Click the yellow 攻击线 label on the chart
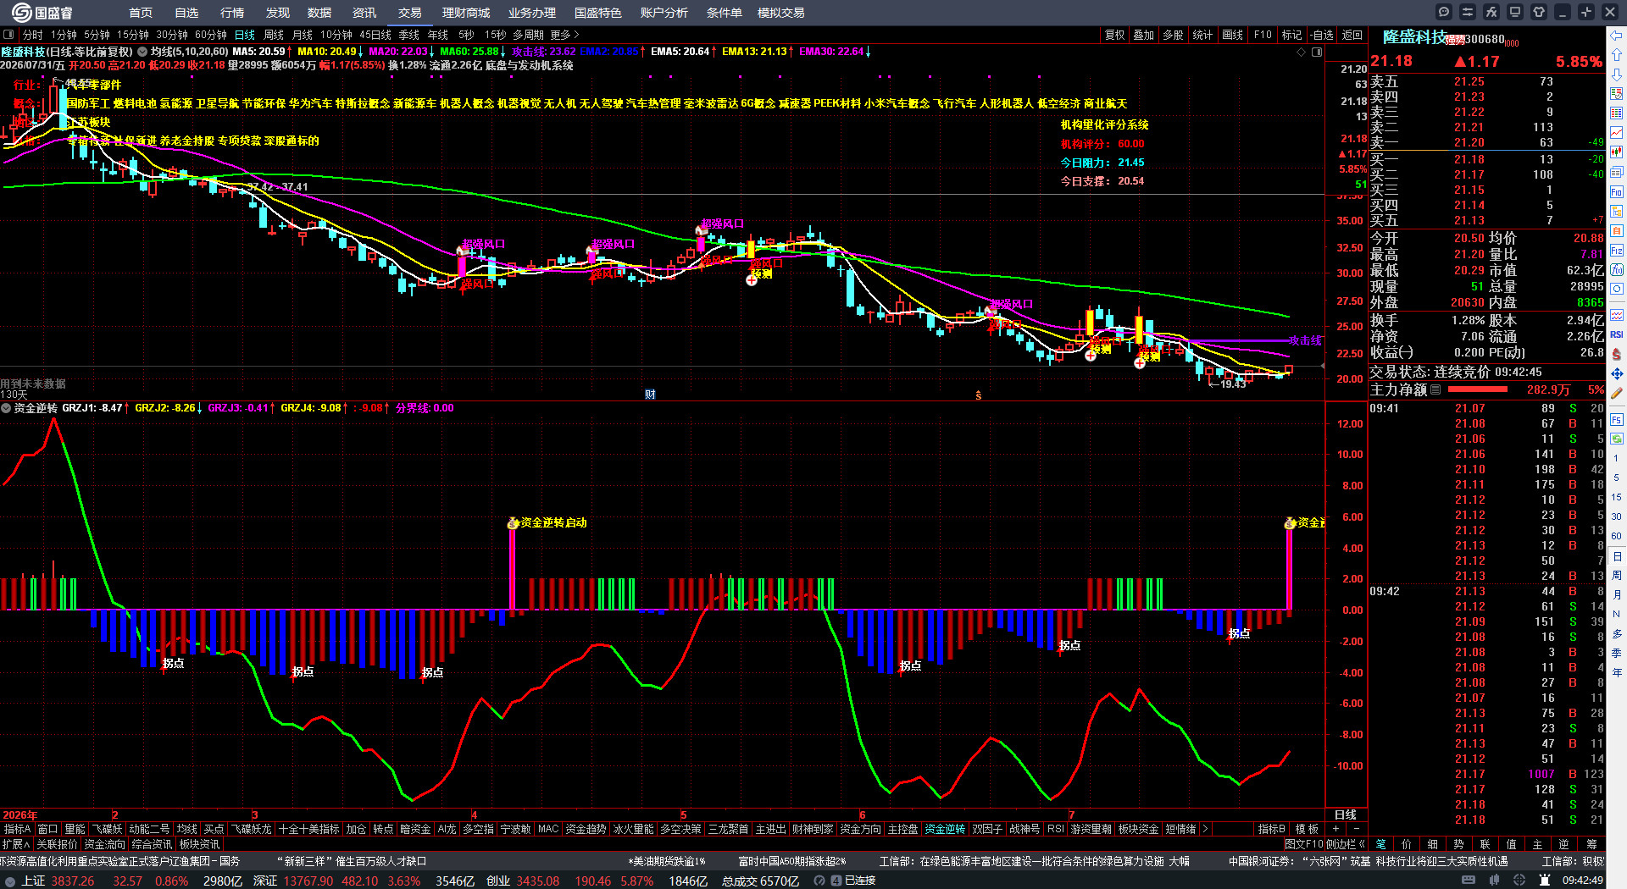1627x889 pixels. [x=1305, y=340]
